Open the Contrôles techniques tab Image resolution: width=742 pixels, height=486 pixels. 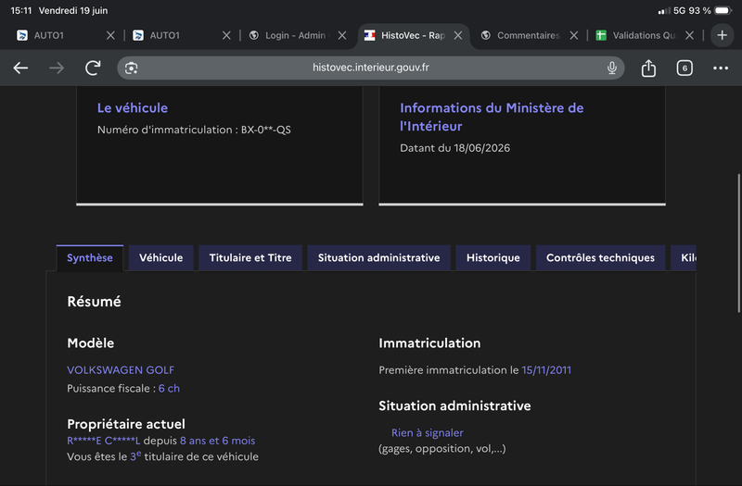tap(600, 258)
